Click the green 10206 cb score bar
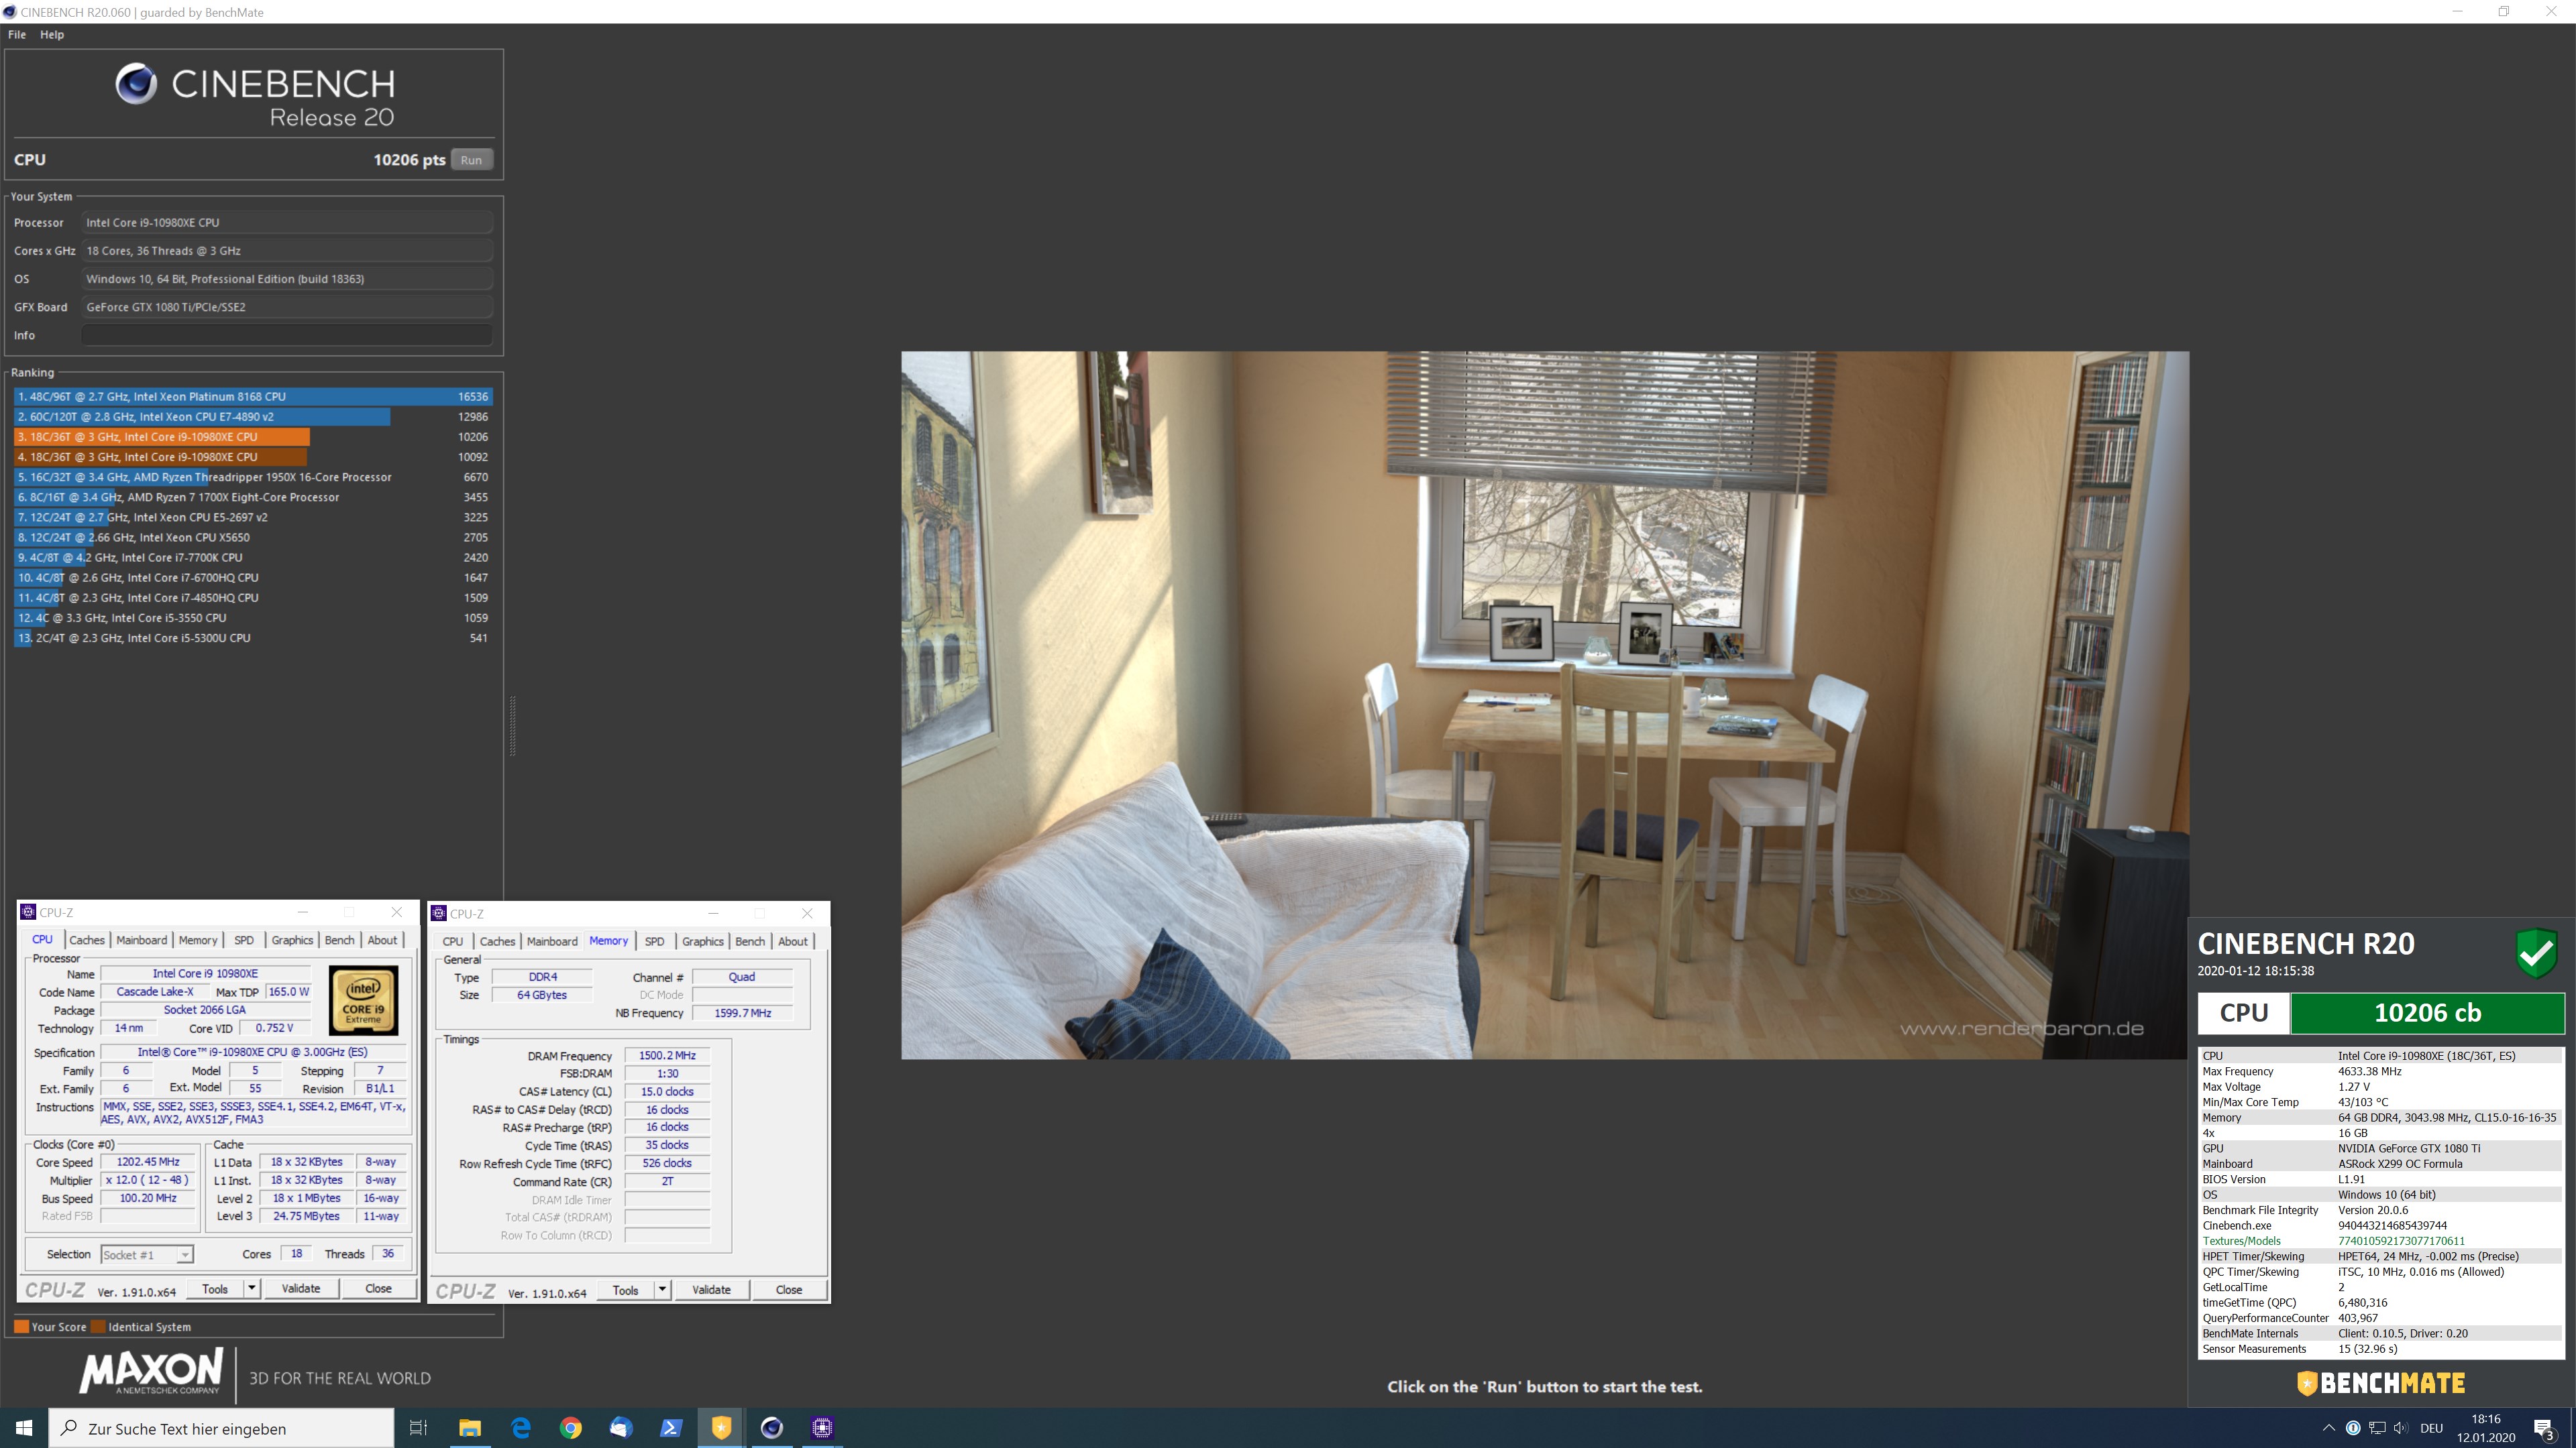The width and height of the screenshot is (2576, 1448). 2427,1012
